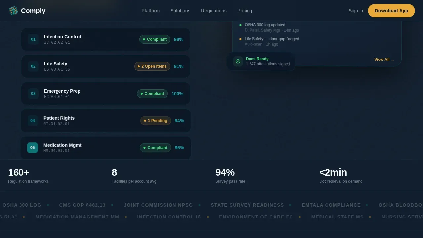Click the 96% score

pos(179,148)
